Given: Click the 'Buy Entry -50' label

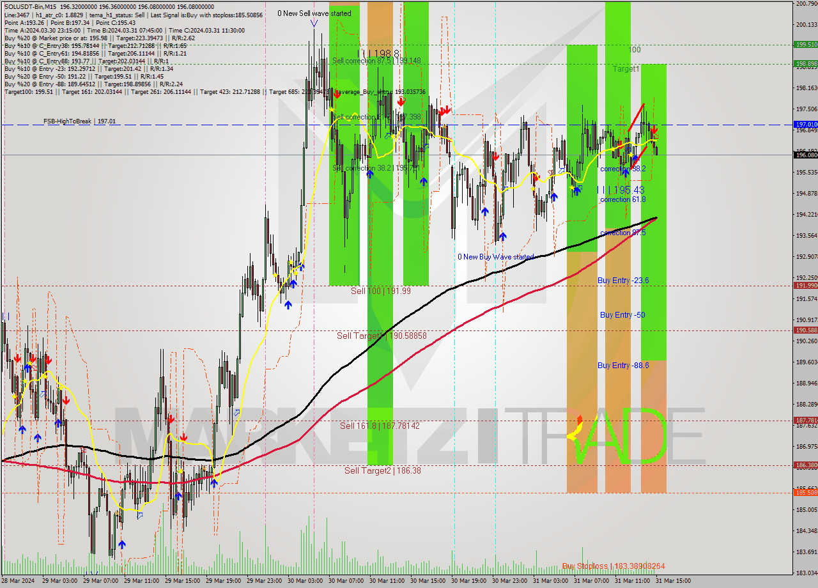Looking at the screenshot, I should coord(622,315).
